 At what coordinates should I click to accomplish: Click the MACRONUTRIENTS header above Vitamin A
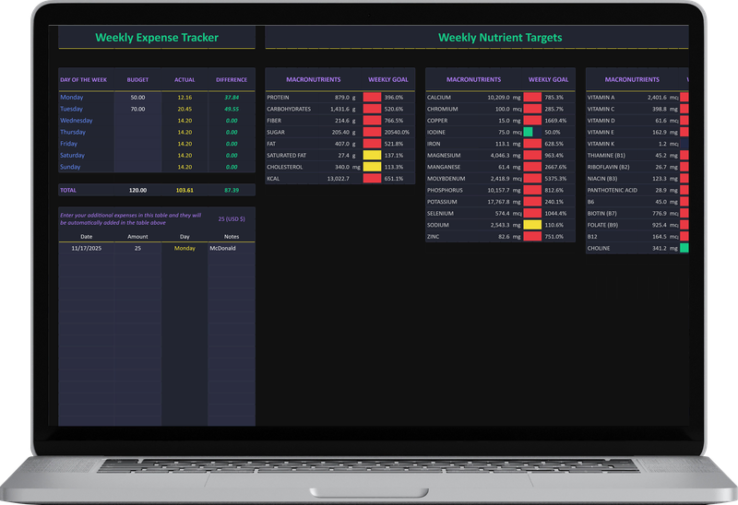pyautogui.click(x=632, y=79)
